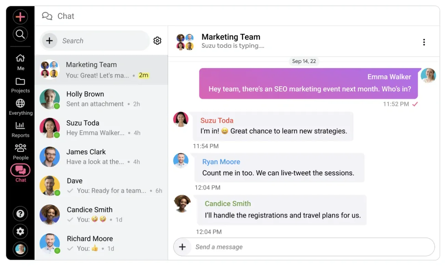Open the Marketing Team options menu
445x267 pixels.
[x=424, y=42]
